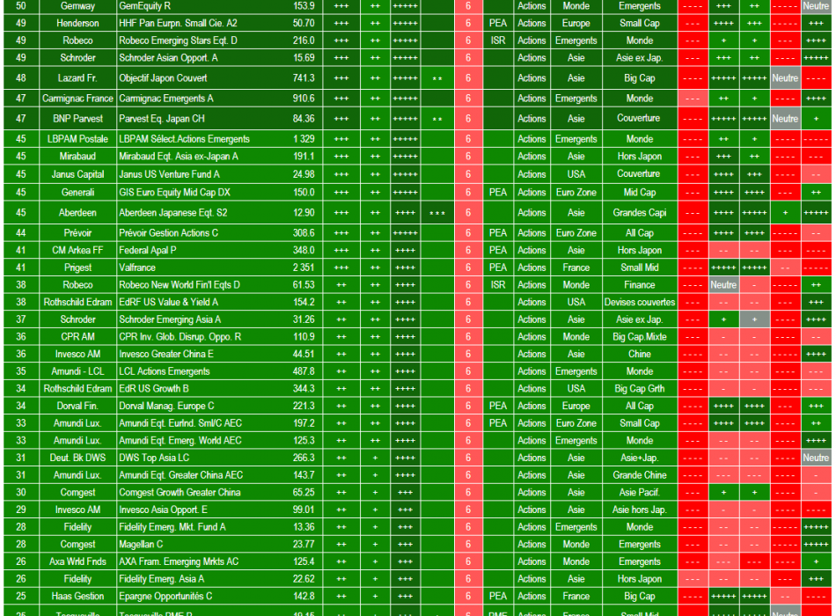Click the value 2 351
The height and width of the screenshot is (616, 836).
tap(304, 268)
